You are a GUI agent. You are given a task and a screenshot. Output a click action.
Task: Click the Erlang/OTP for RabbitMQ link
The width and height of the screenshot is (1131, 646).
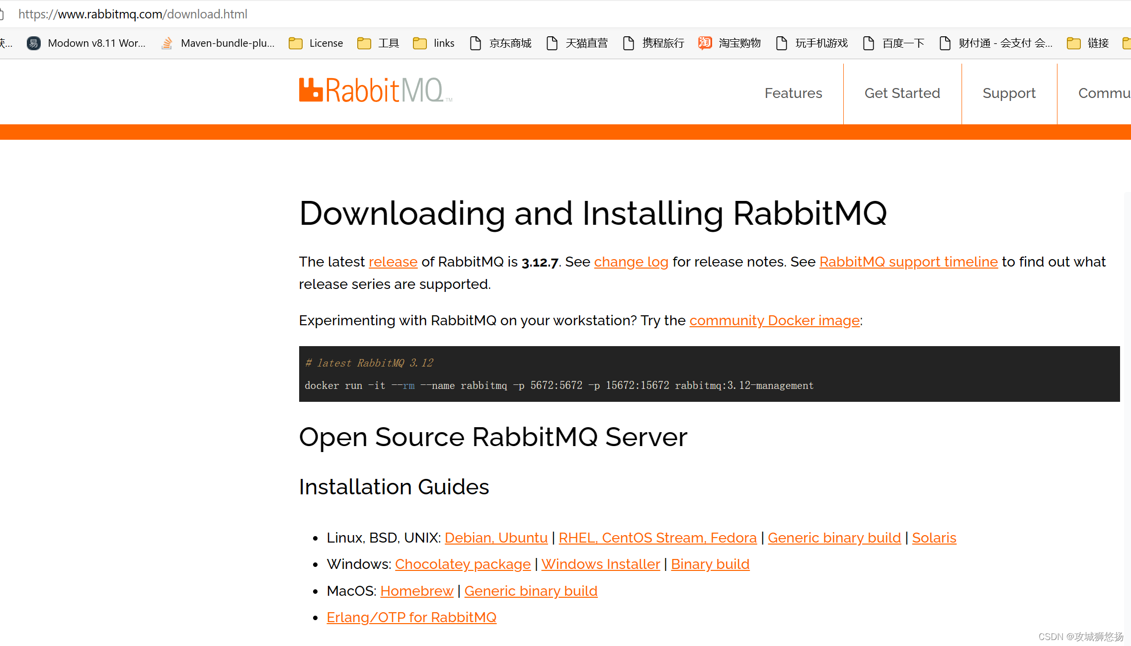(411, 617)
